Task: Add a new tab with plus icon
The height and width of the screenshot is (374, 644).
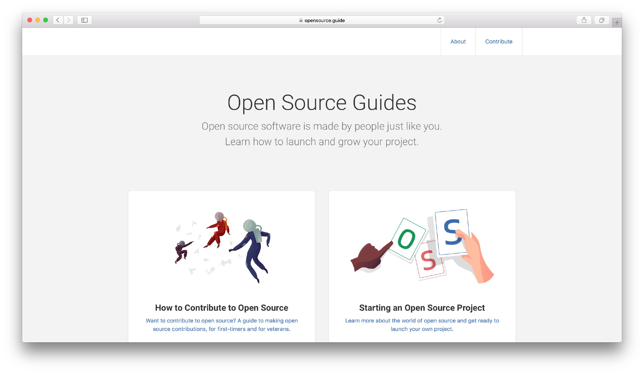Action: tap(617, 23)
